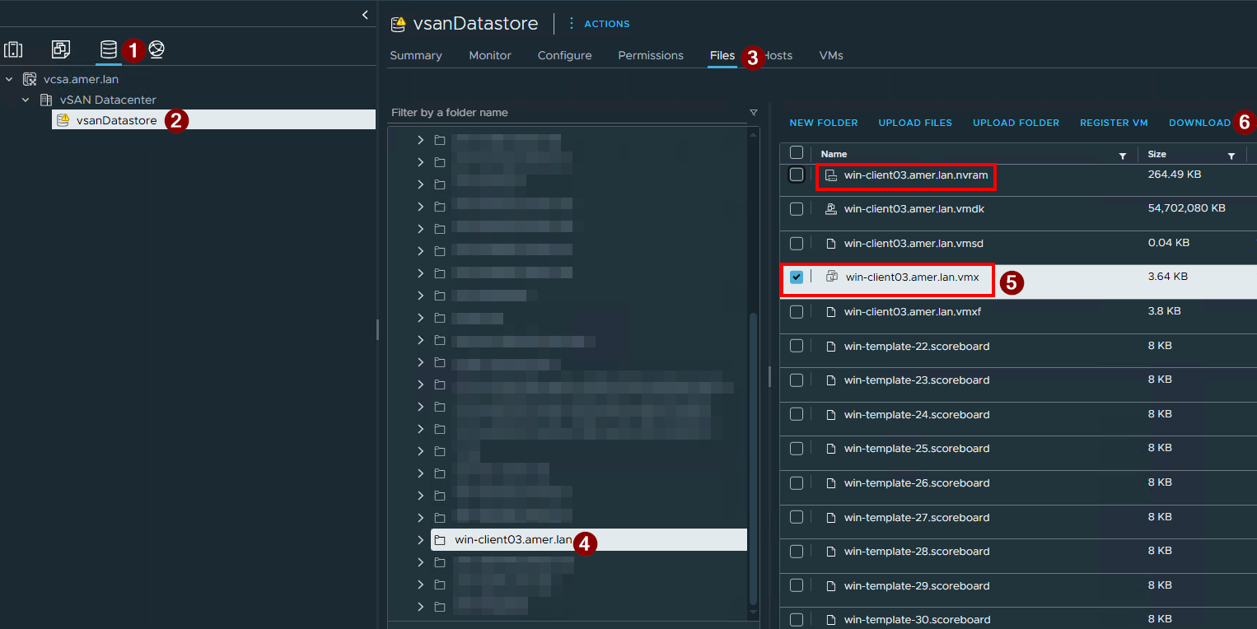Collapse the vcsa.amer.lan tree node
This screenshot has height=629, width=1257.
[x=8, y=79]
